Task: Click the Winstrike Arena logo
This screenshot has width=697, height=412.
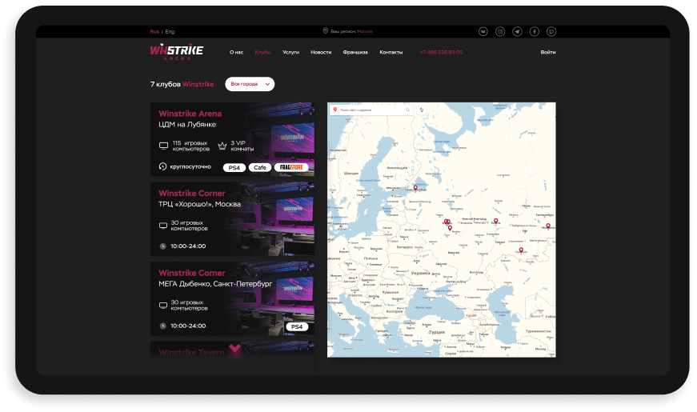Action: (177, 52)
